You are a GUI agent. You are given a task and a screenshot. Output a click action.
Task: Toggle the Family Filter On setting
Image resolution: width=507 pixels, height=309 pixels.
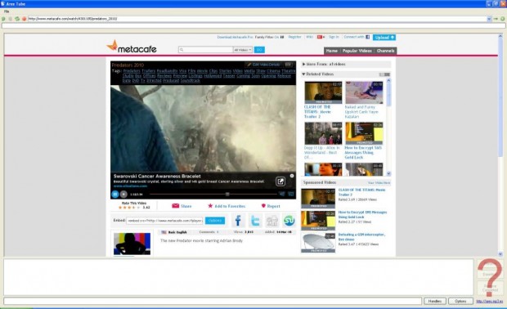click(x=269, y=37)
